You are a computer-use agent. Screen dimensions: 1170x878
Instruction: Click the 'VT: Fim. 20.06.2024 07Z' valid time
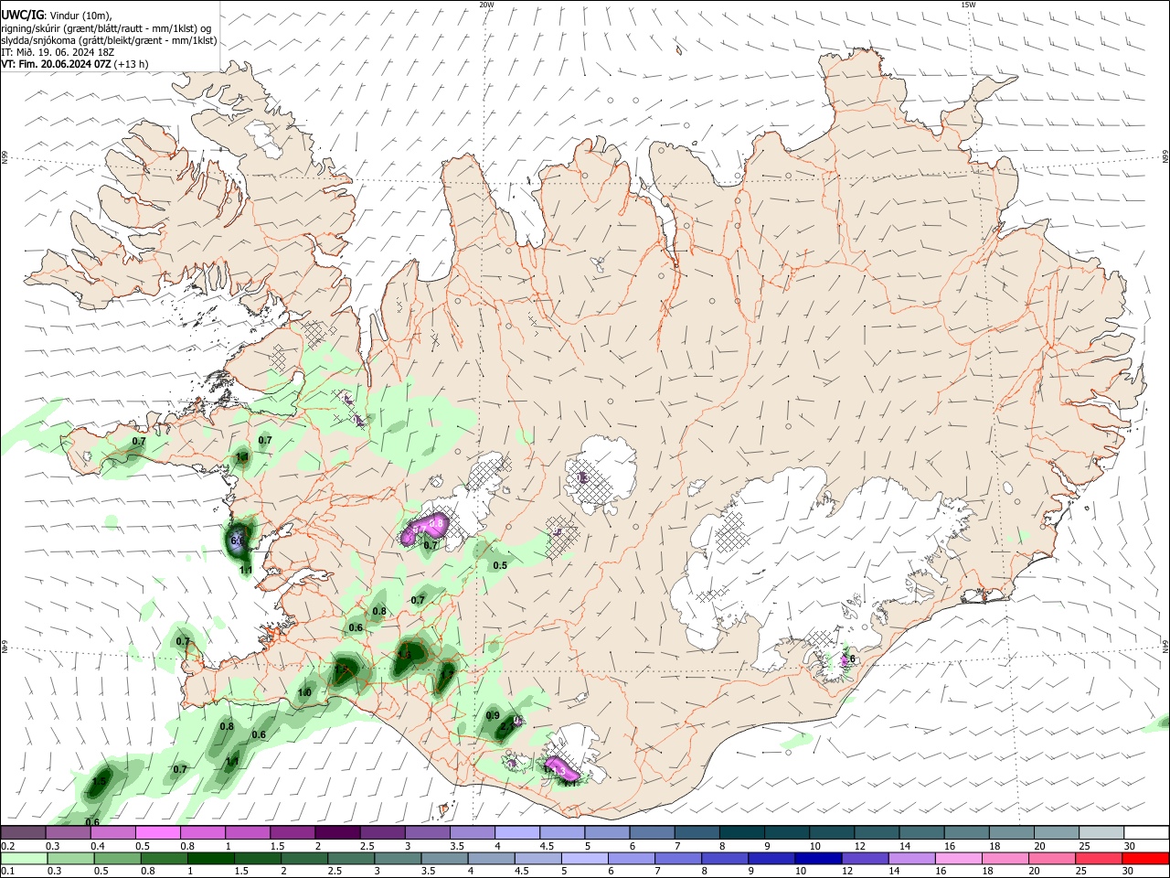coord(58,64)
